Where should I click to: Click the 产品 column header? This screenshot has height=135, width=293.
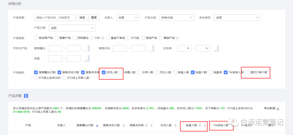(28, 125)
